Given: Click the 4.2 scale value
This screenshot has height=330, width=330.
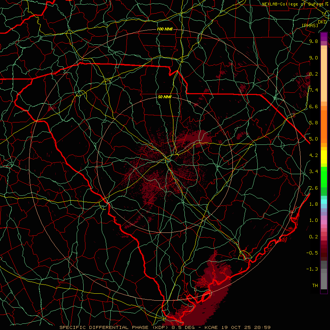Looking at the screenshot, I should click(313, 155).
